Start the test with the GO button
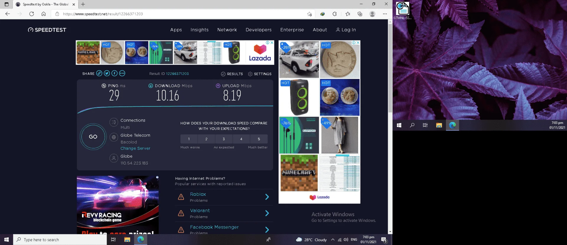567x245 pixels. [93, 137]
